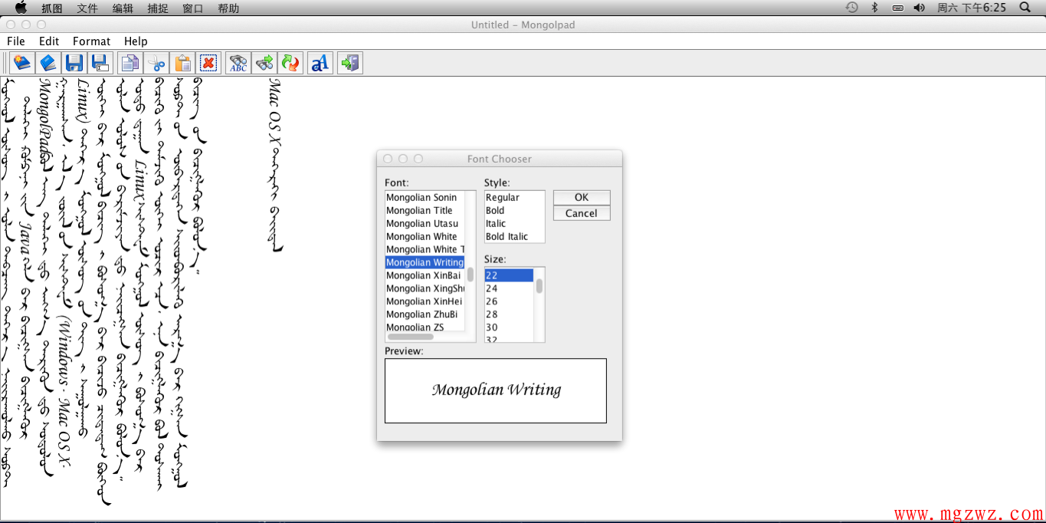The height and width of the screenshot is (523, 1046).
Task: Close the Font Chooser dialog window
Action: [x=388, y=159]
